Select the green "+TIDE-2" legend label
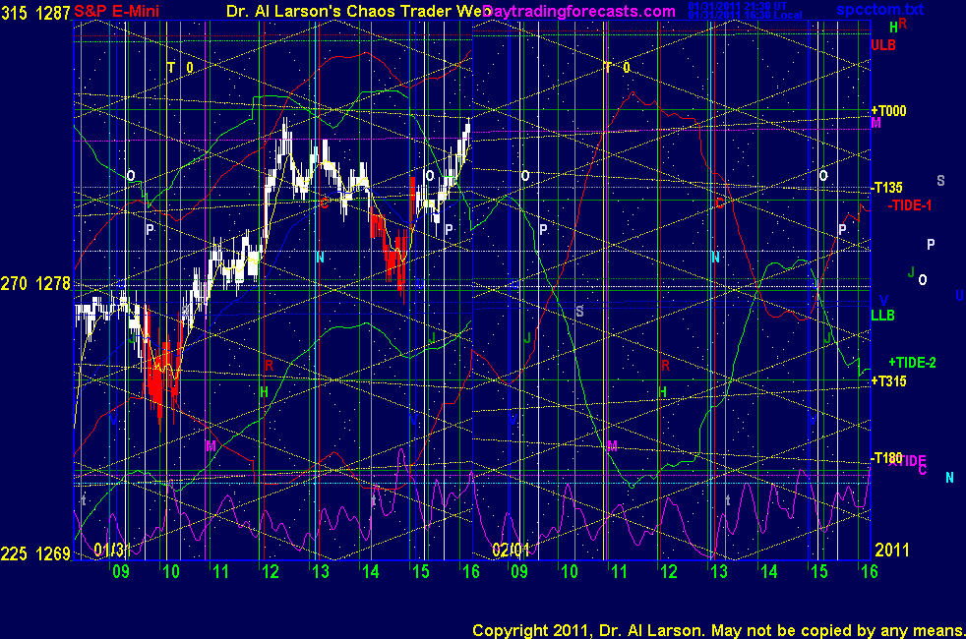Viewport: 966px width, 639px height. click(913, 363)
